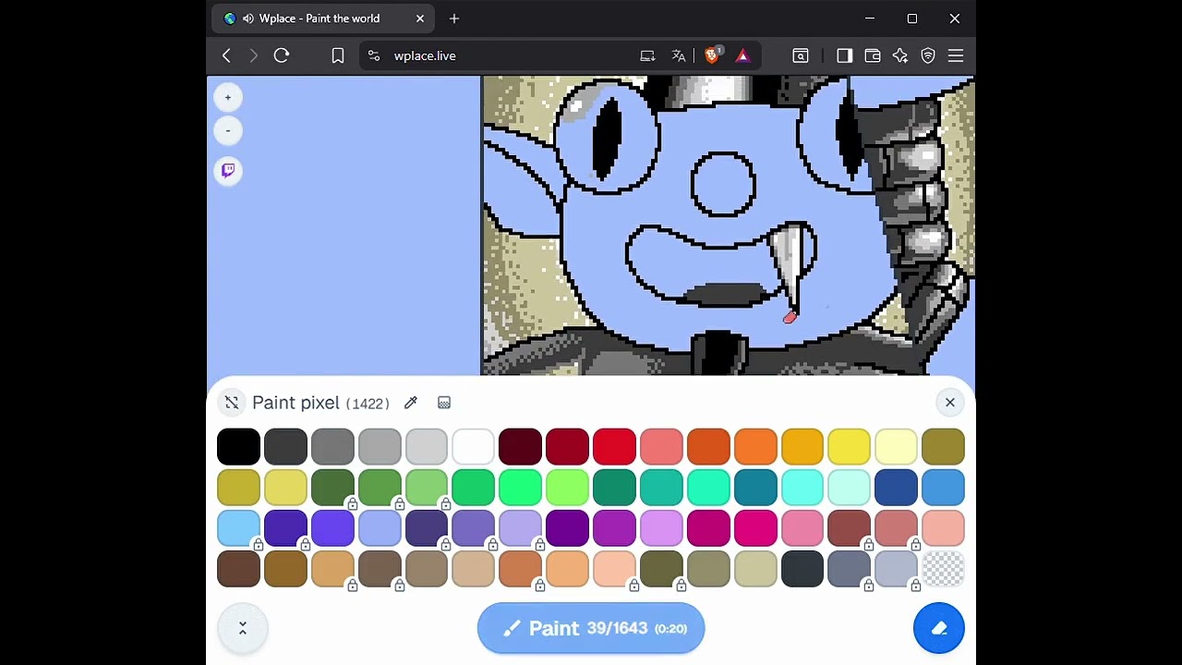This screenshot has height=665, width=1182.
Task: Choose the bright red color swatch
Action: pyautogui.click(x=614, y=447)
